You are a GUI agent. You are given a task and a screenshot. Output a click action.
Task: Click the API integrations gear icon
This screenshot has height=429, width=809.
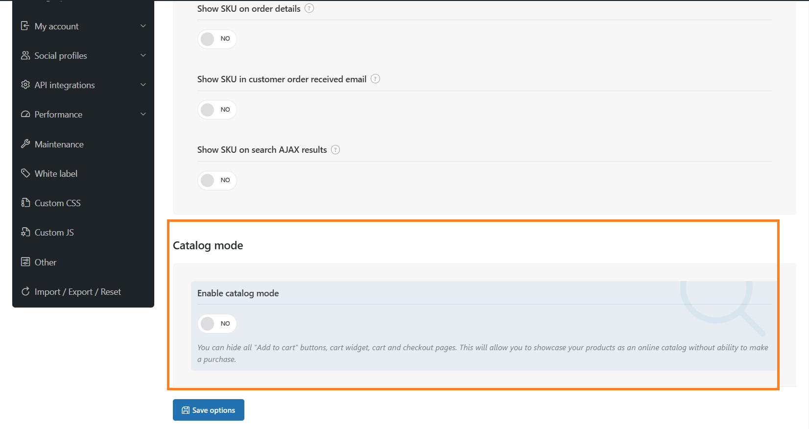[25, 85]
